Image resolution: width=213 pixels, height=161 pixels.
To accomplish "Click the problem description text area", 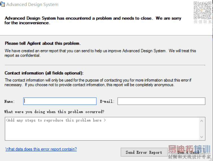I will [102, 129].
